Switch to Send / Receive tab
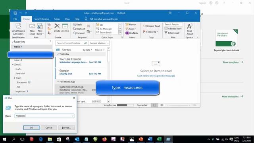The height and width of the screenshot is (143, 254). click(x=42, y=19)
